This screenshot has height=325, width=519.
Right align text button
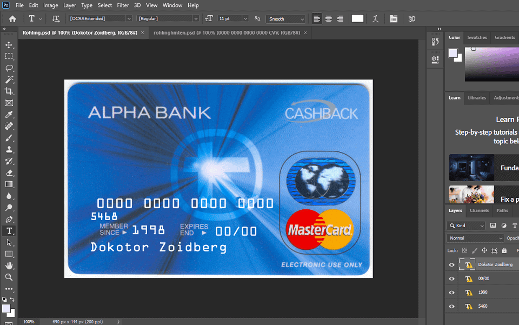(340, 19)
